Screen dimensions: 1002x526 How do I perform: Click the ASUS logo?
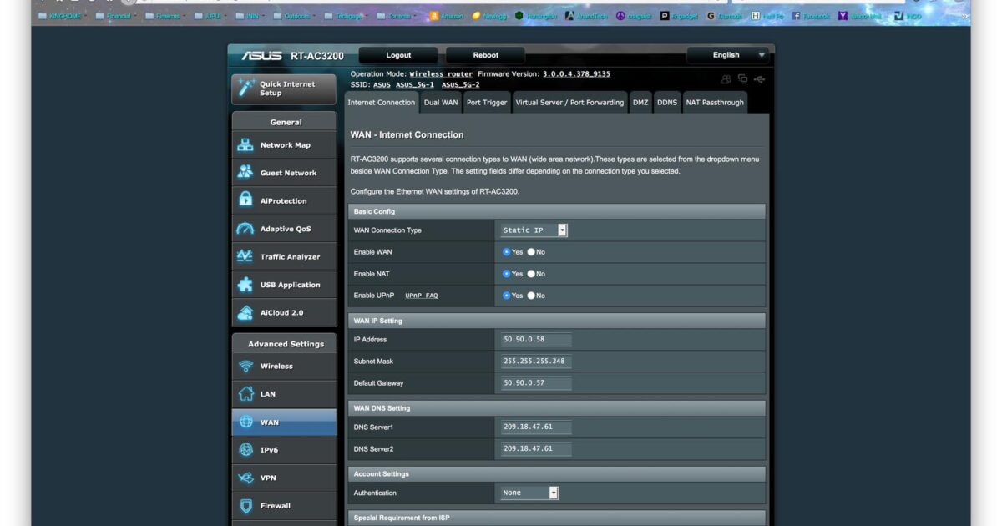tap(261, 56)
